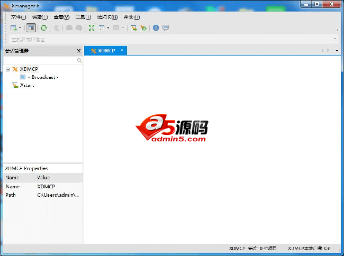
Task: Click the session manager search box
Action: pyautogui.click(x=41, y=60)
